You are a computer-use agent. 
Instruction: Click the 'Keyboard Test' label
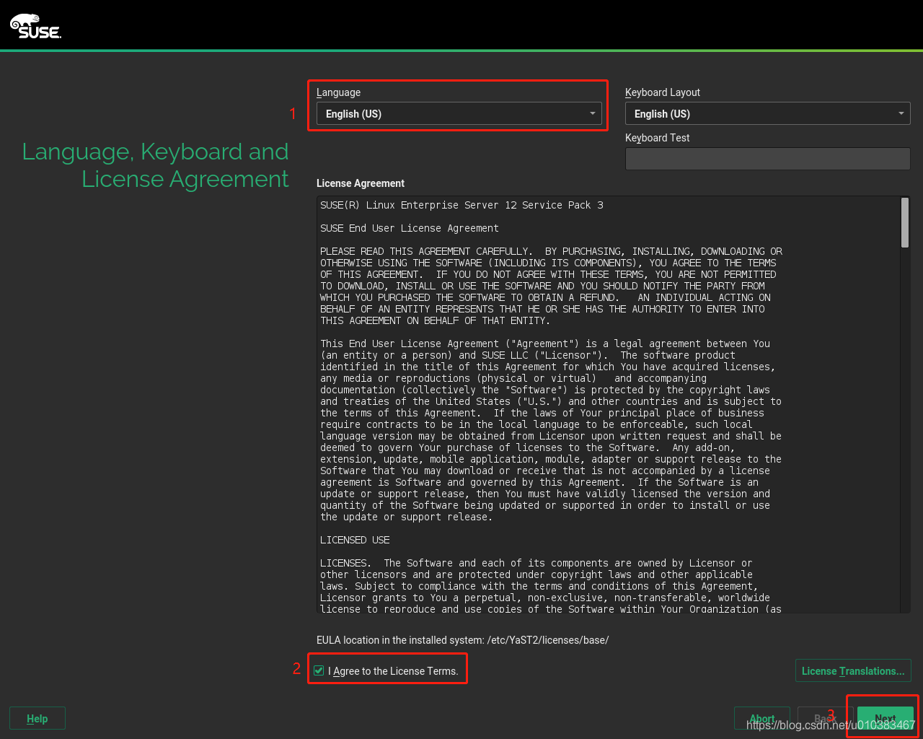[x=658, y=138]
